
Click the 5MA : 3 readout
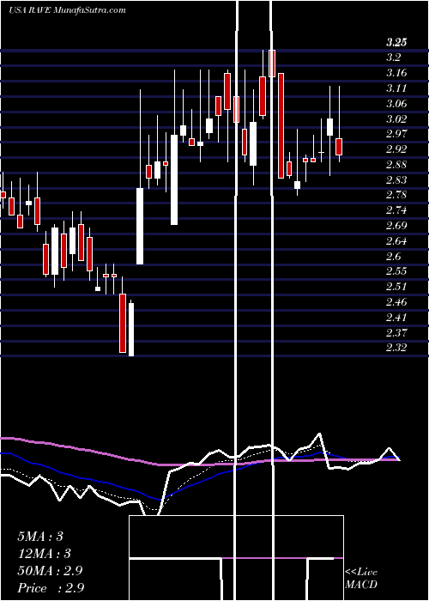tap(40, 537)
